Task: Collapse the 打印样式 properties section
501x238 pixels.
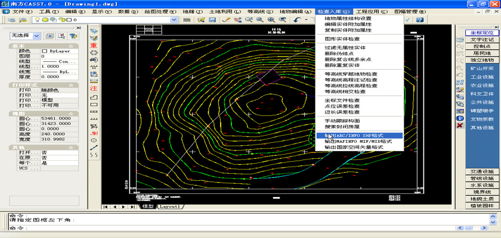Action: [x=71, y=85]
